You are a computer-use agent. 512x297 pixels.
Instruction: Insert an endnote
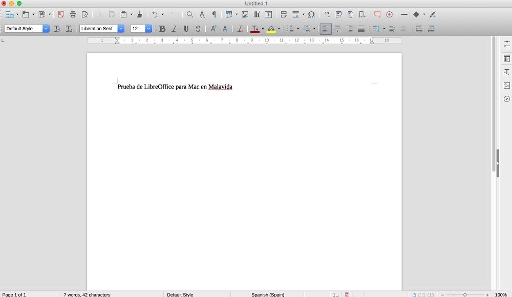(350, 14)
